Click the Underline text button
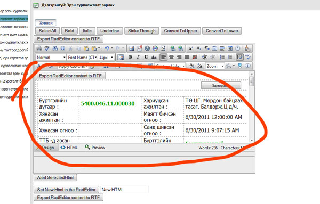This screenshot has height=204, width=320. pyautogui.click(x=110, y=31)
